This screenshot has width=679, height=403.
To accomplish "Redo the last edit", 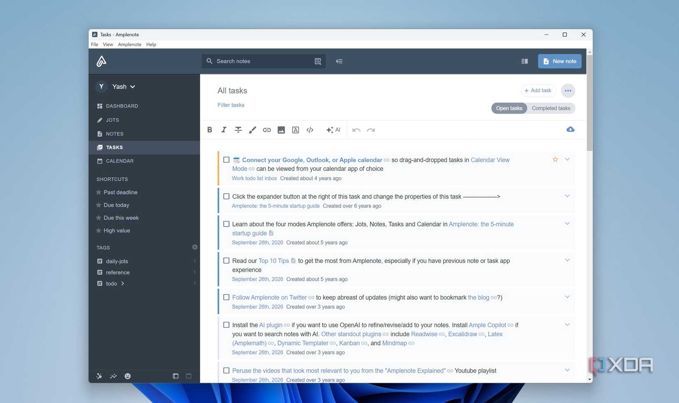I will tap(371, 130).
